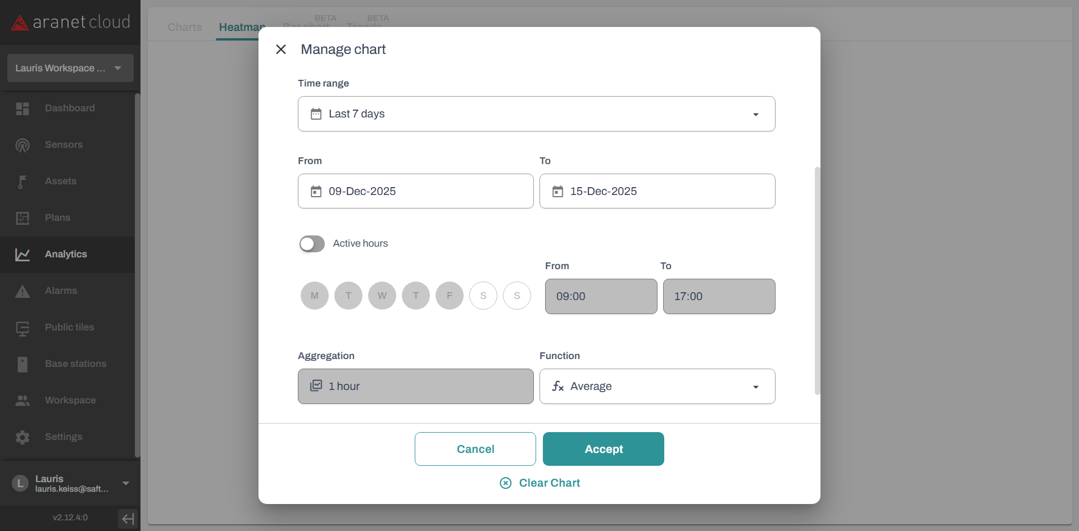Click the Base stations device icon
1079x531 pixels.
pyautogui.click(x=22, y=364)
